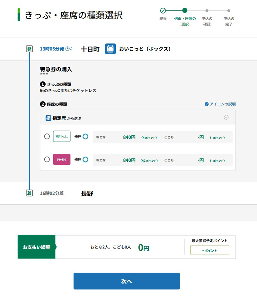Viewport: 257px width, 301px height.
Task: Click the きっぷの種類 step heading
Action: tap(59, 84)
